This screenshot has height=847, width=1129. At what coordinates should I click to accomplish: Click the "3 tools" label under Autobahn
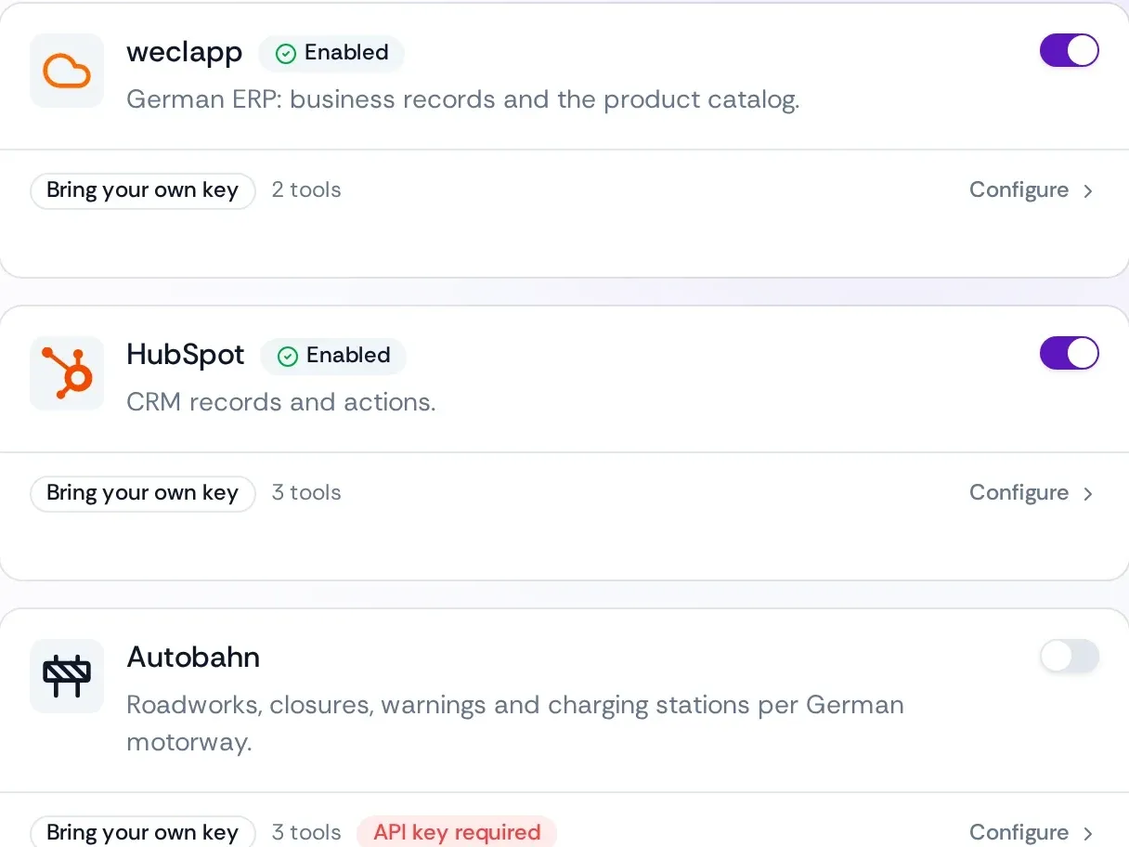pyautogui.click(x=306, y=832)
